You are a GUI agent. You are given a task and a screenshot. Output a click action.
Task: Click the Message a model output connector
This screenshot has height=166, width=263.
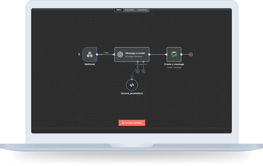[x=149, y=55]
